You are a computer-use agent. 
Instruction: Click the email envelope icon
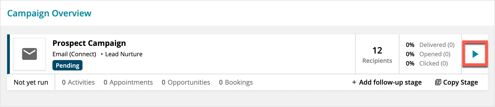coord(30,54)
